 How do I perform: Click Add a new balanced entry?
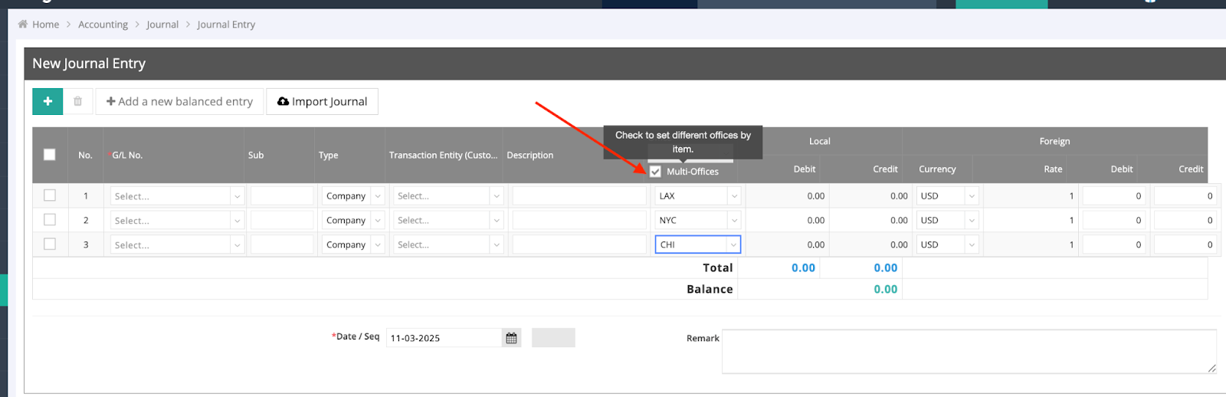coord(179,101)
